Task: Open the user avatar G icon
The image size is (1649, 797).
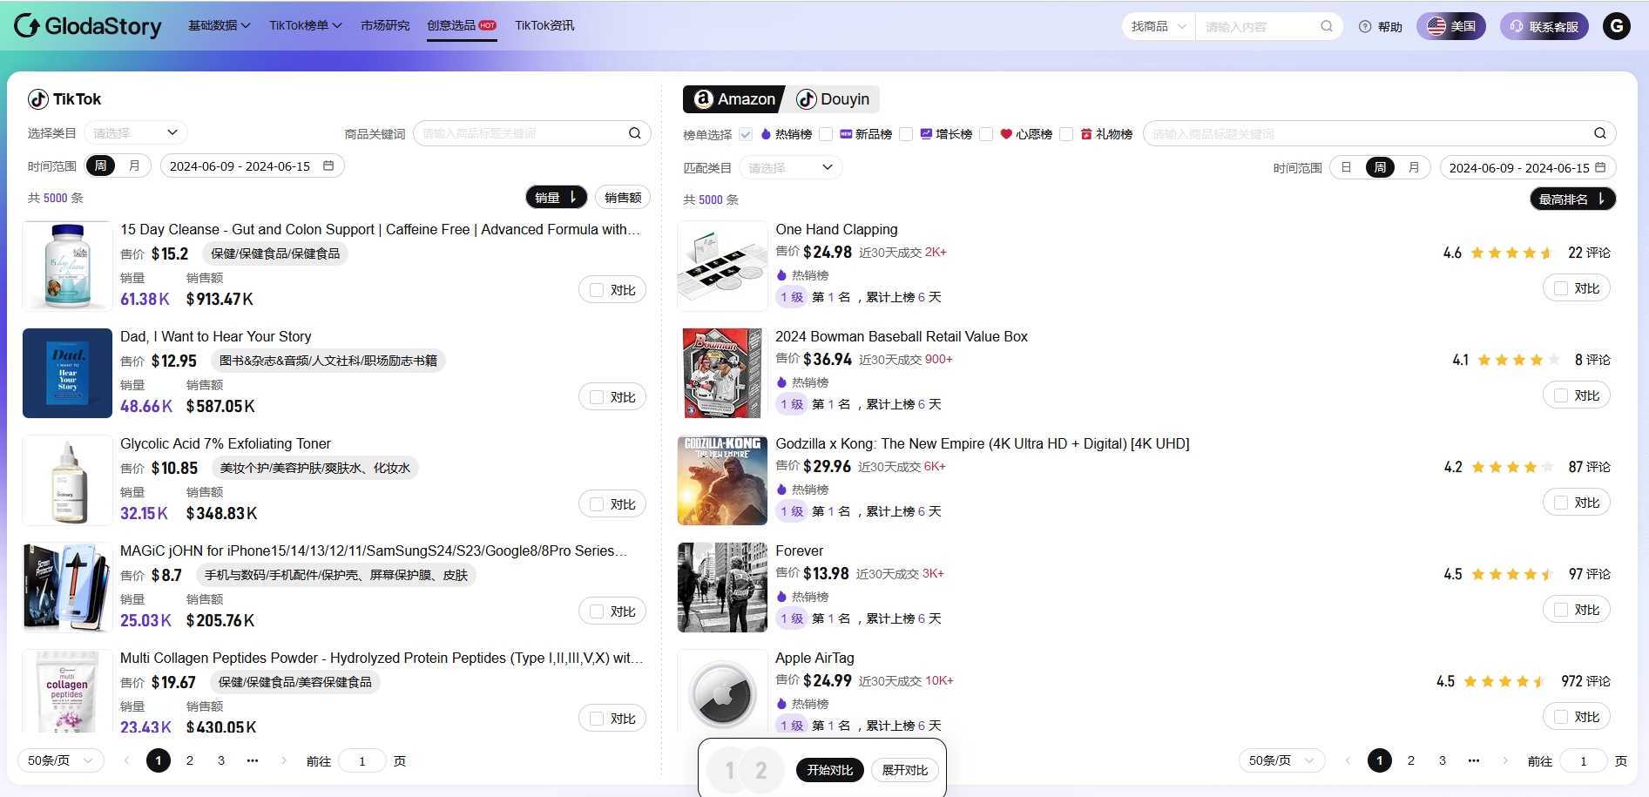Action: [1617, 26]
